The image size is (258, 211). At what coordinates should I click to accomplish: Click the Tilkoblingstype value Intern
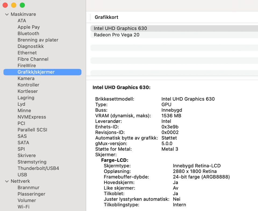pyautogui.click(x=179, y=205)
